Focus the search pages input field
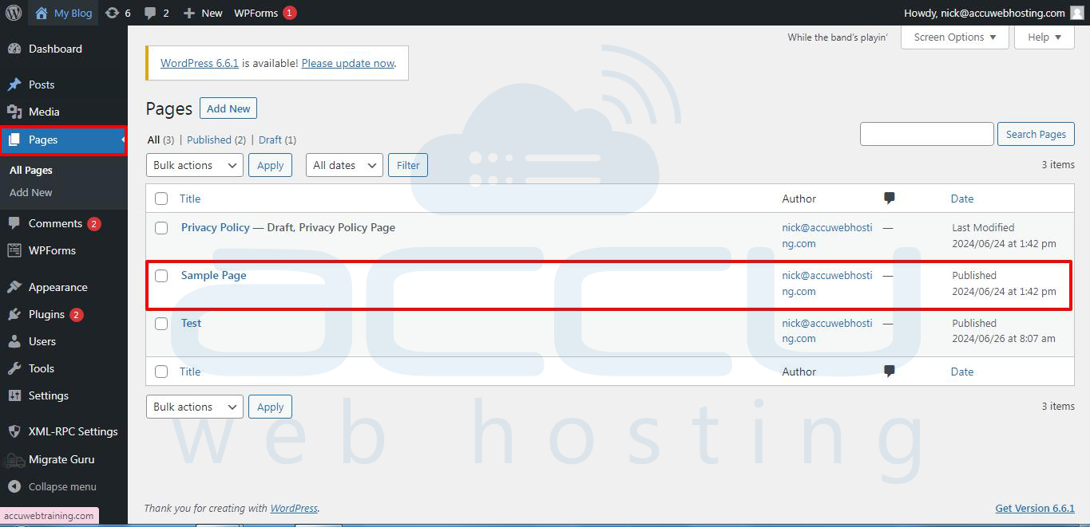1090x527 pixels. [927, 134]
